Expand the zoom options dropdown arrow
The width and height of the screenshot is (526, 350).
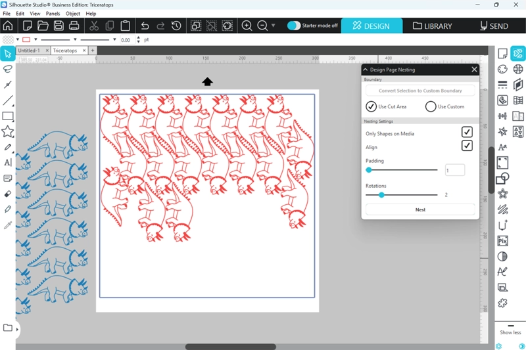click(274, 26)
